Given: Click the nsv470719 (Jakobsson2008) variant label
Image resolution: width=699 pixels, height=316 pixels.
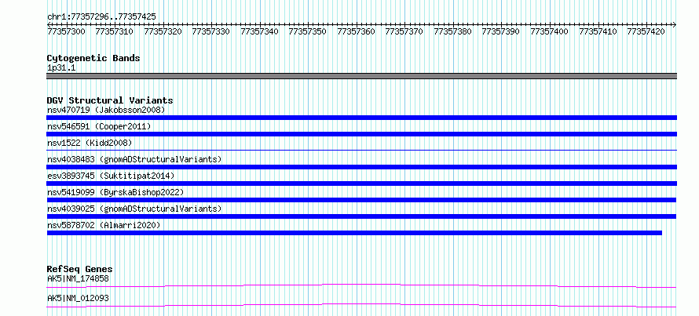Looking at the screenshot, I should [106, 110].
